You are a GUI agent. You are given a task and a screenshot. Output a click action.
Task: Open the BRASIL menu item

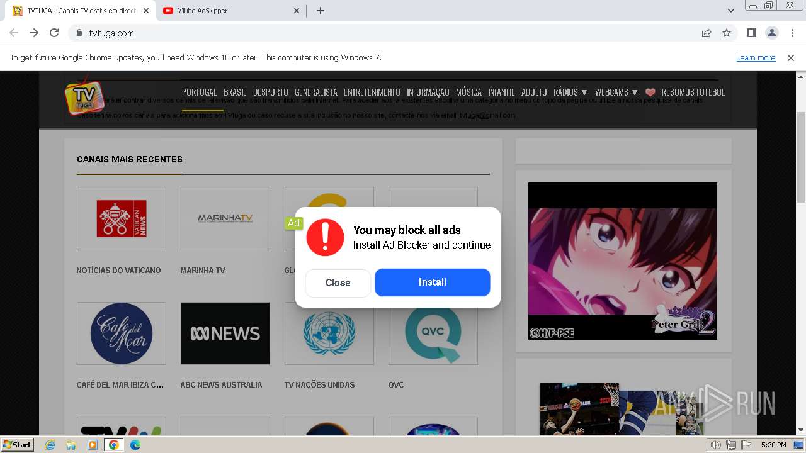tap(235, 92)
